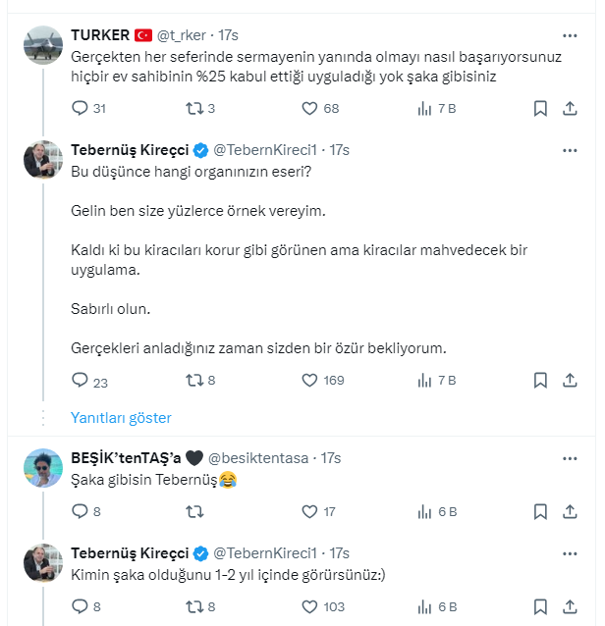View analytics on BEŞİK'tenTAŞ'a's tweet
Image resolution: width=605 pixels, height=626 pixels.
click(424, 511)
